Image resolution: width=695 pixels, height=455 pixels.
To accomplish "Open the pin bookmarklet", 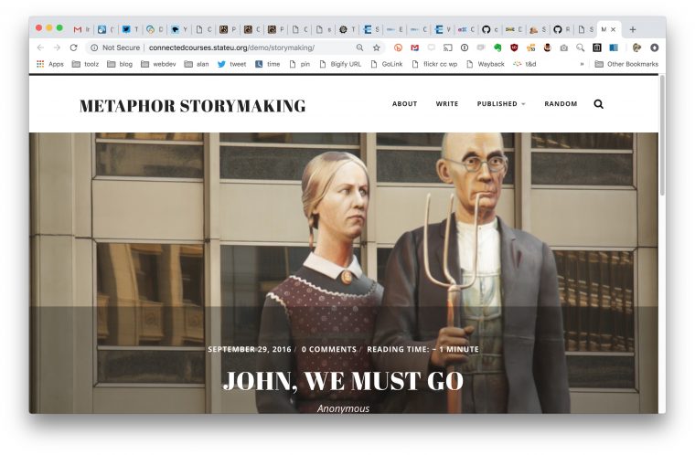I will pos(299,64).
